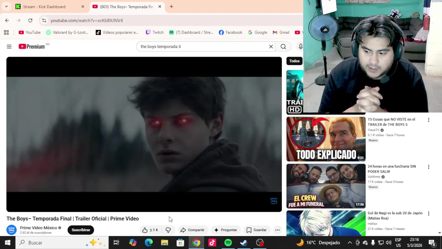Open Chrome apps grid shortcut
Screen dimensions: 442x249
coord(6,32)
